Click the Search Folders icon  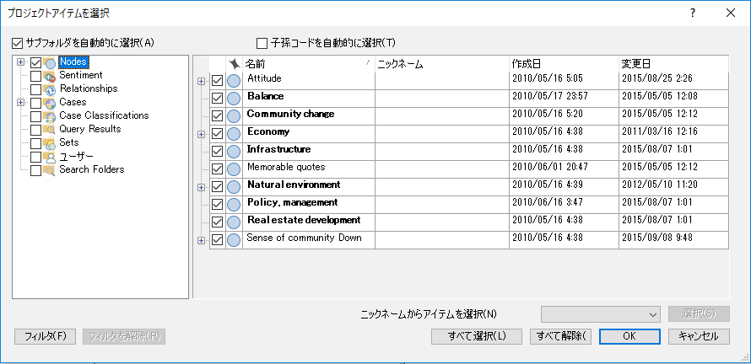pos(50,170)
